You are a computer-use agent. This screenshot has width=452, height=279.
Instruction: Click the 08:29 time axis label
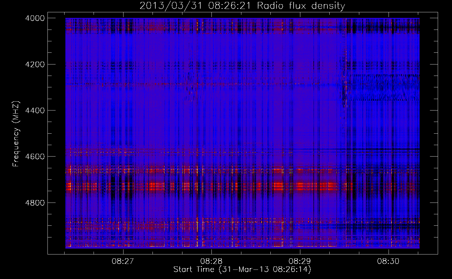tap(300, 261)
